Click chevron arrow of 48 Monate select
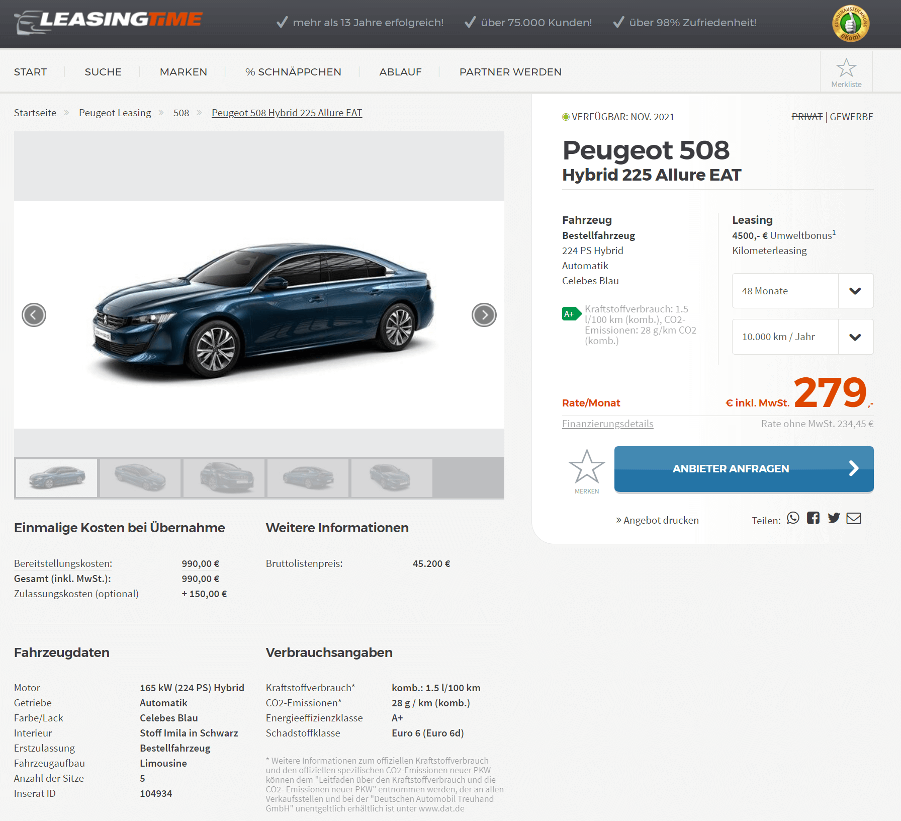The image size is (901, 821). 855,291
